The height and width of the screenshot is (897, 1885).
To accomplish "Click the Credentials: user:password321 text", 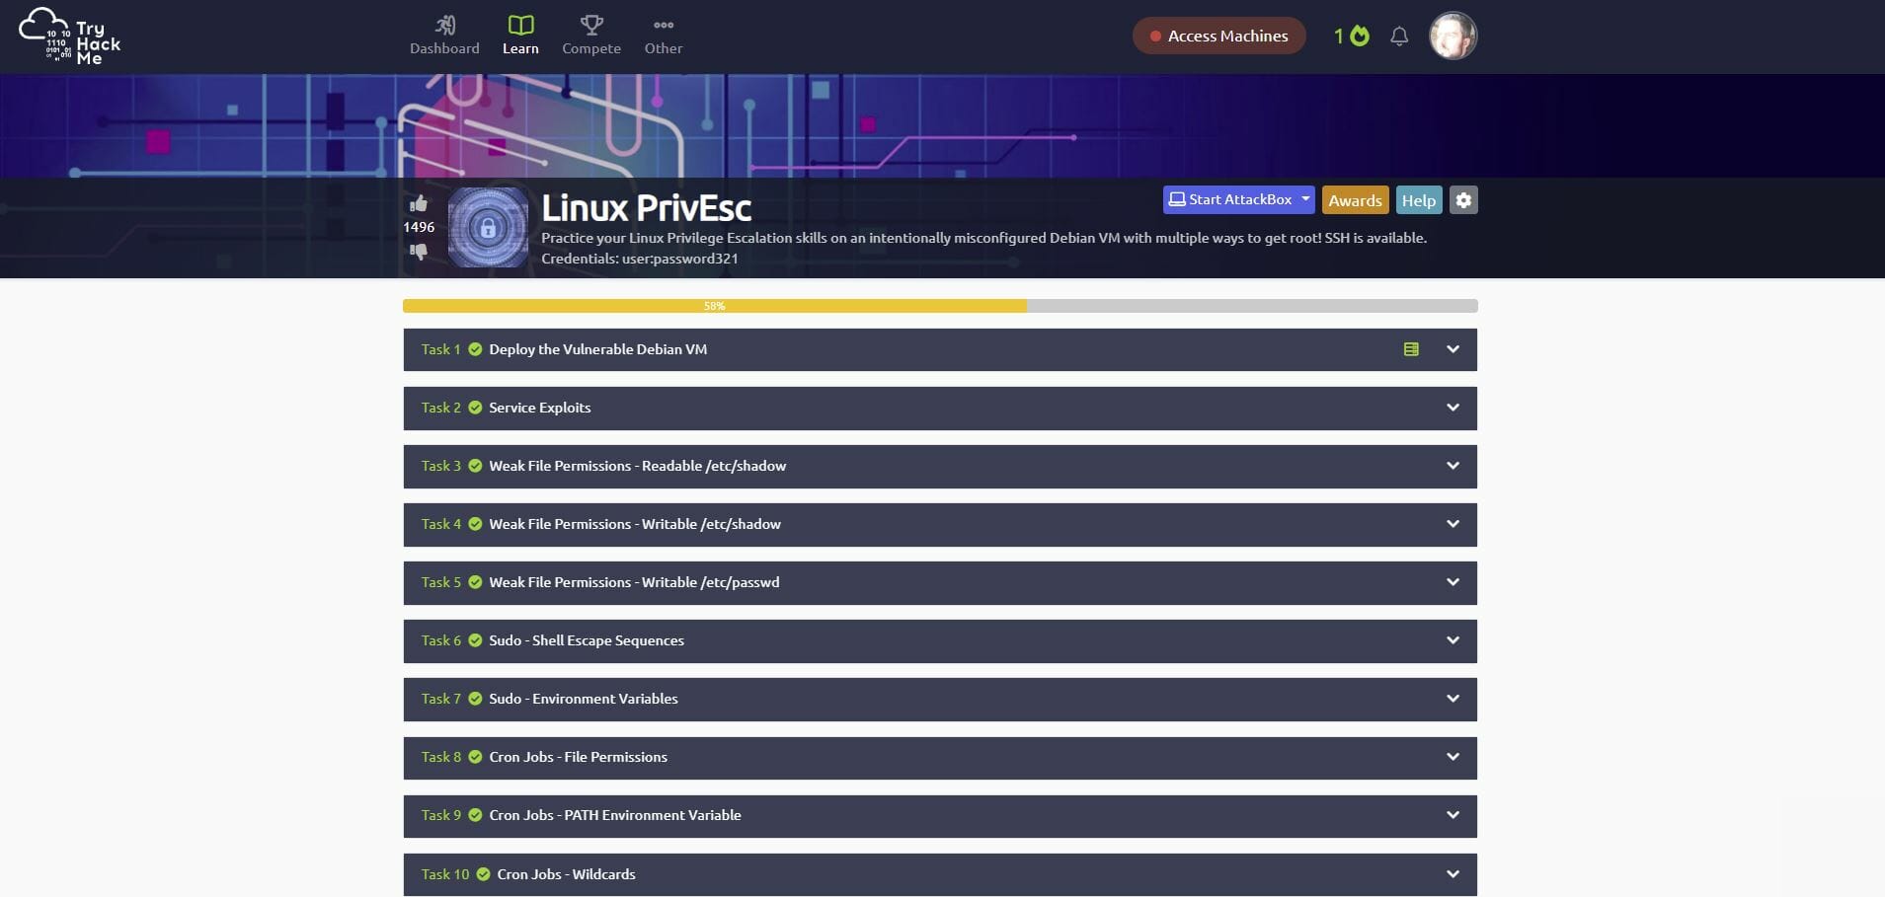I will click(640, 259).
